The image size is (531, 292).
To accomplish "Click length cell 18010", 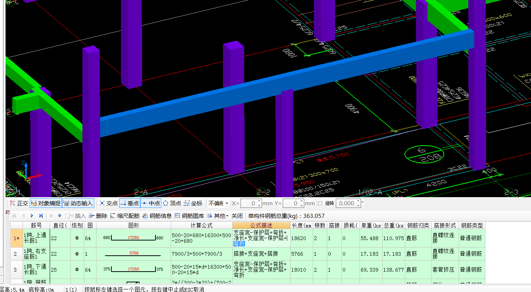I will (x=302, y=269).
